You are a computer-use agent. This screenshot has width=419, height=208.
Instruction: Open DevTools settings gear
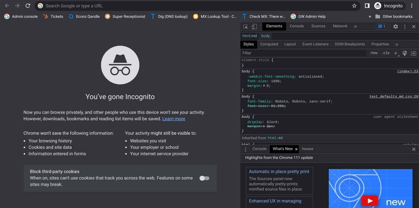click(396, 27)
